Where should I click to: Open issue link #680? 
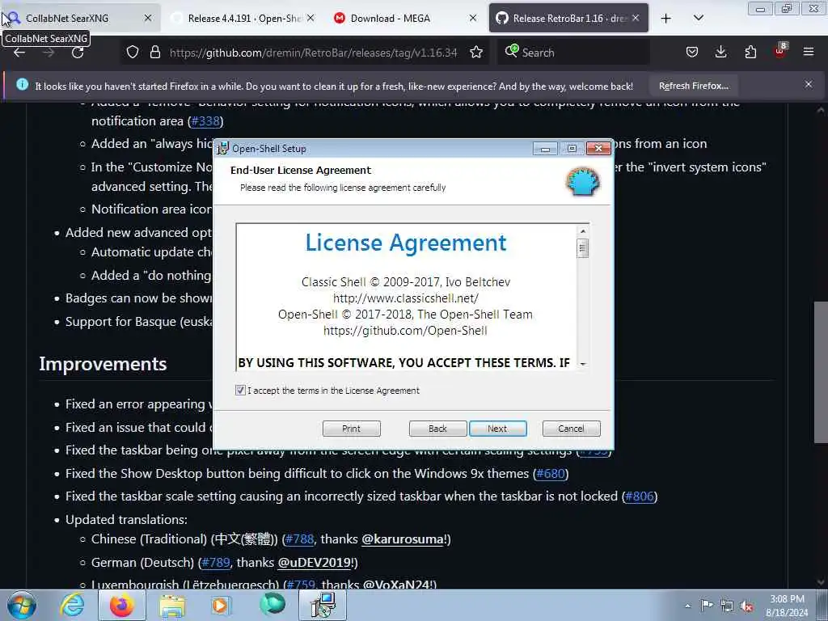[550, 474]
